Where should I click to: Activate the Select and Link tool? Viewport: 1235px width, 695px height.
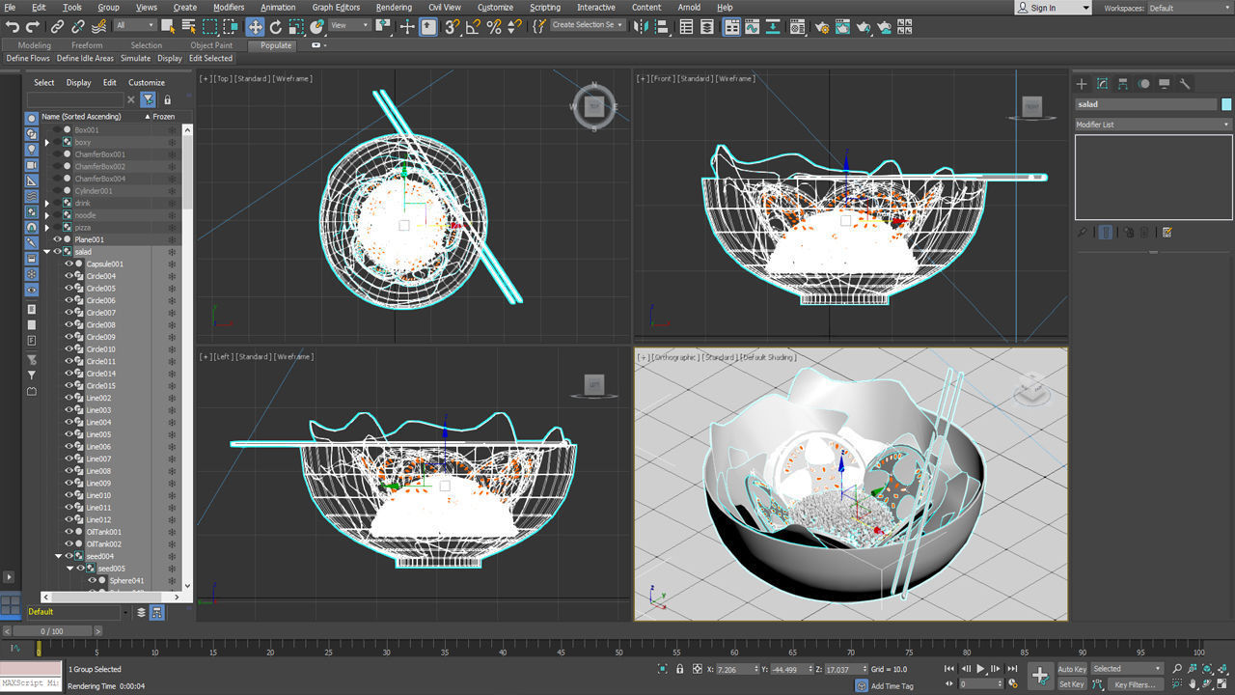click(x=58, y=27)
